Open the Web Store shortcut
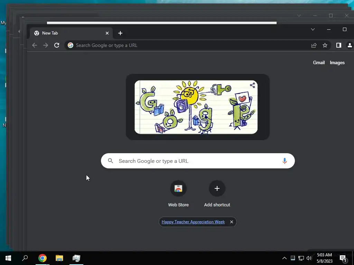This screenshot has height=265, width=354. tap(178, 194)
